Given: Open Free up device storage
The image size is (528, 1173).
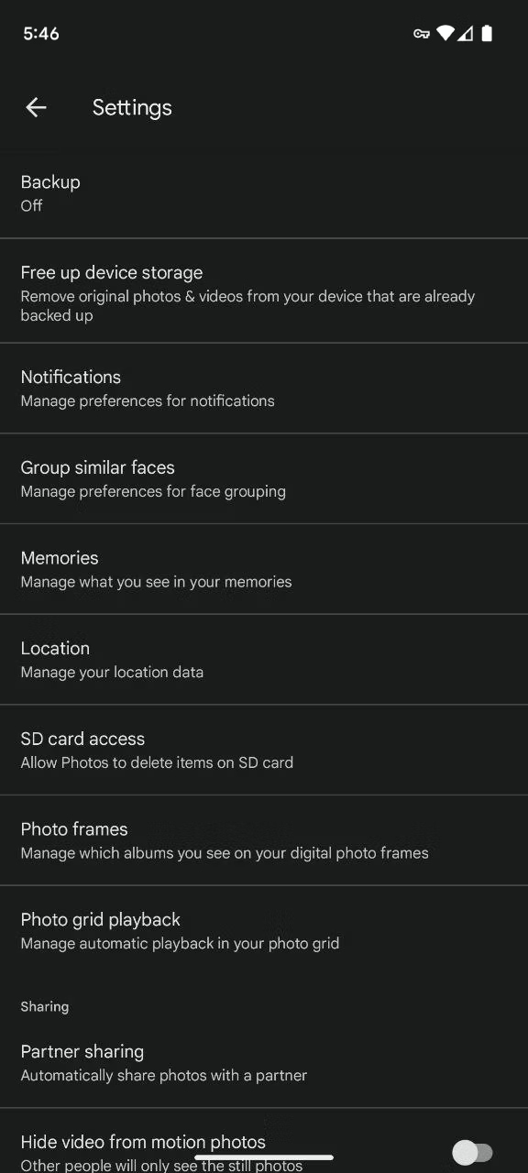Looking at the screenshot, I should click(264, 291).
